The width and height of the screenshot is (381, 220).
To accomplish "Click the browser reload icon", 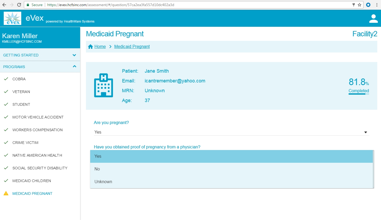I will coord(19,5).
